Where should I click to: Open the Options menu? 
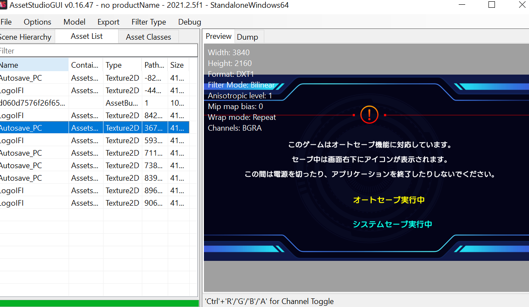click(38, 22)
